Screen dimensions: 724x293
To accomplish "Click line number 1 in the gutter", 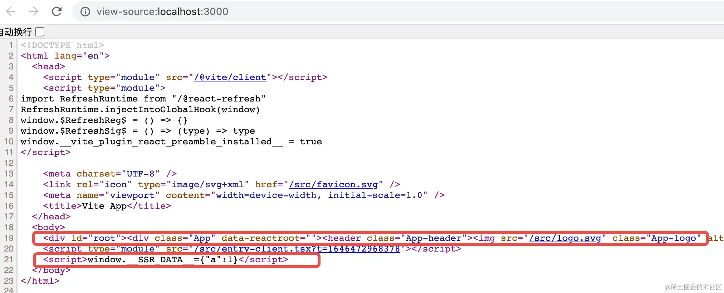I will 11,45.
